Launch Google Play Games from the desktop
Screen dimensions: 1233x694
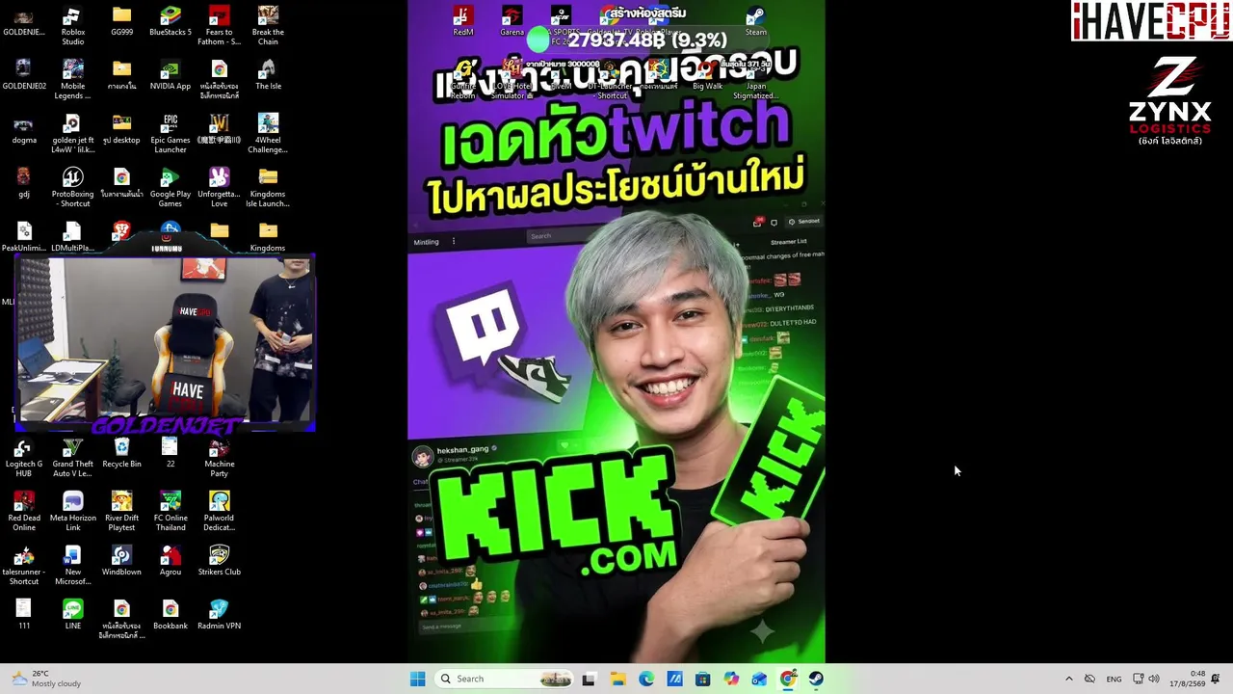[x=171, y=188]
